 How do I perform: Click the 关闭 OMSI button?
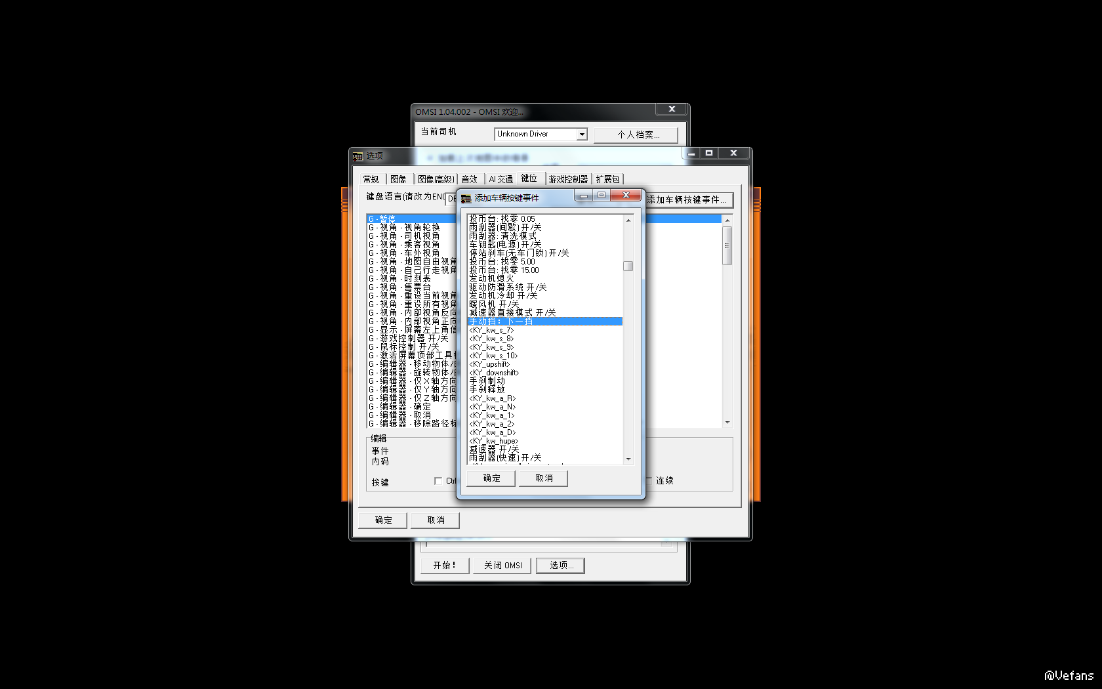[503, 566]
